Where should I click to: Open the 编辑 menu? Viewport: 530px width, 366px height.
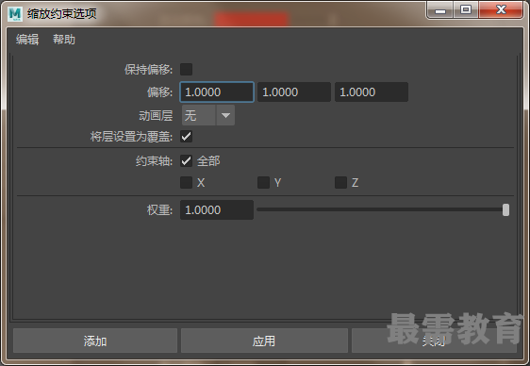coord(27,40)
